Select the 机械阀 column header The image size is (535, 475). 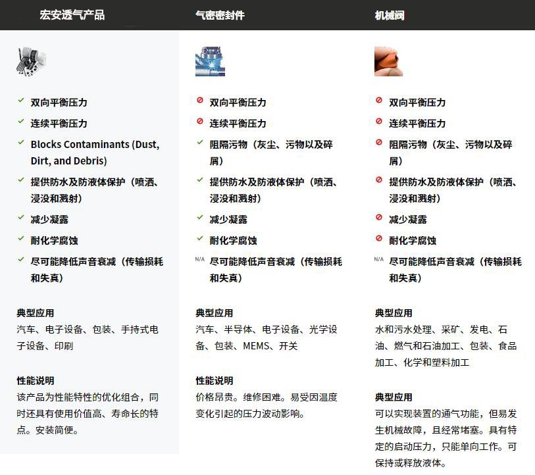tap(390, 15)
